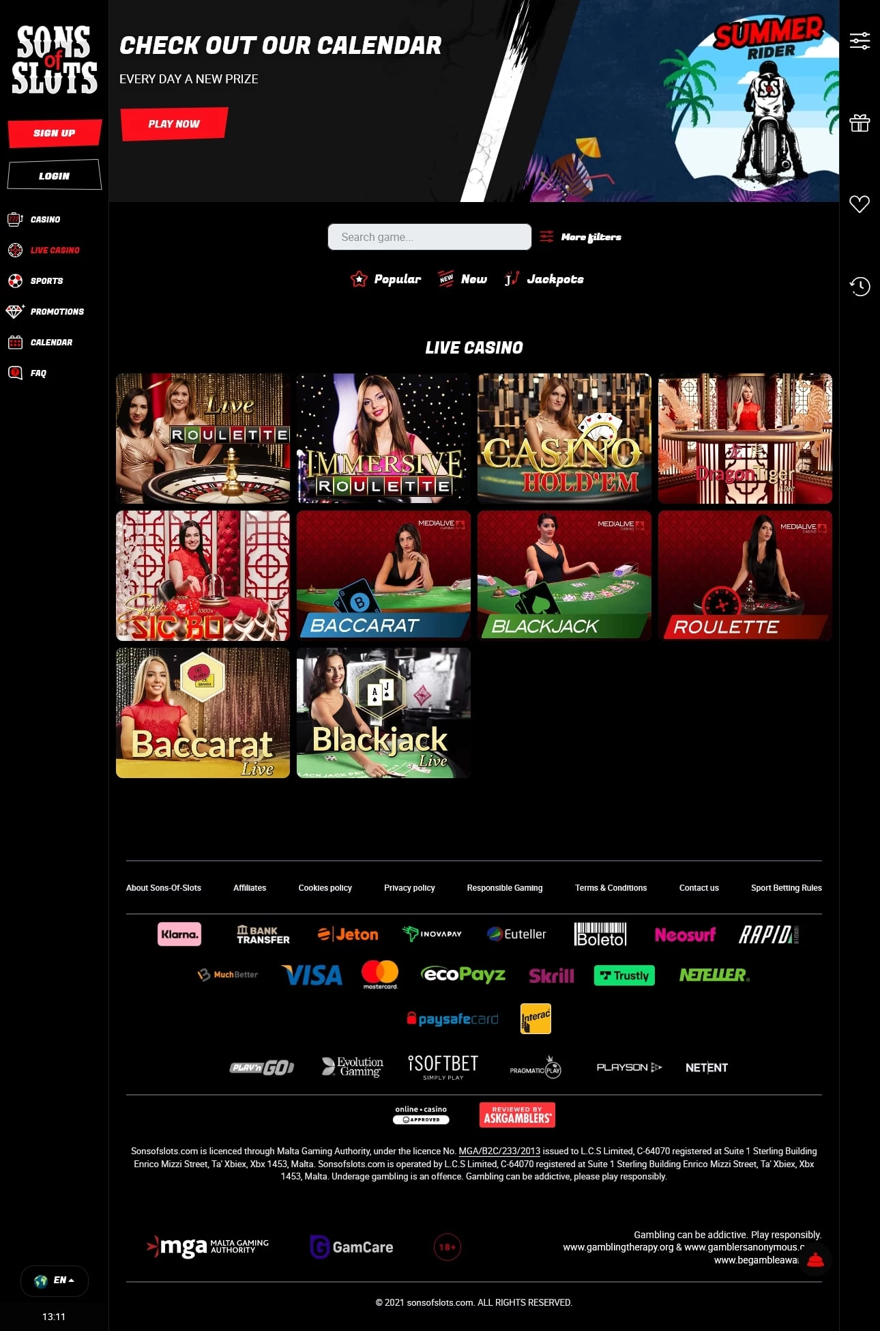Show the New games filter
The height and width of the screenshot is (1331, 880).
[x=463, y=279]
